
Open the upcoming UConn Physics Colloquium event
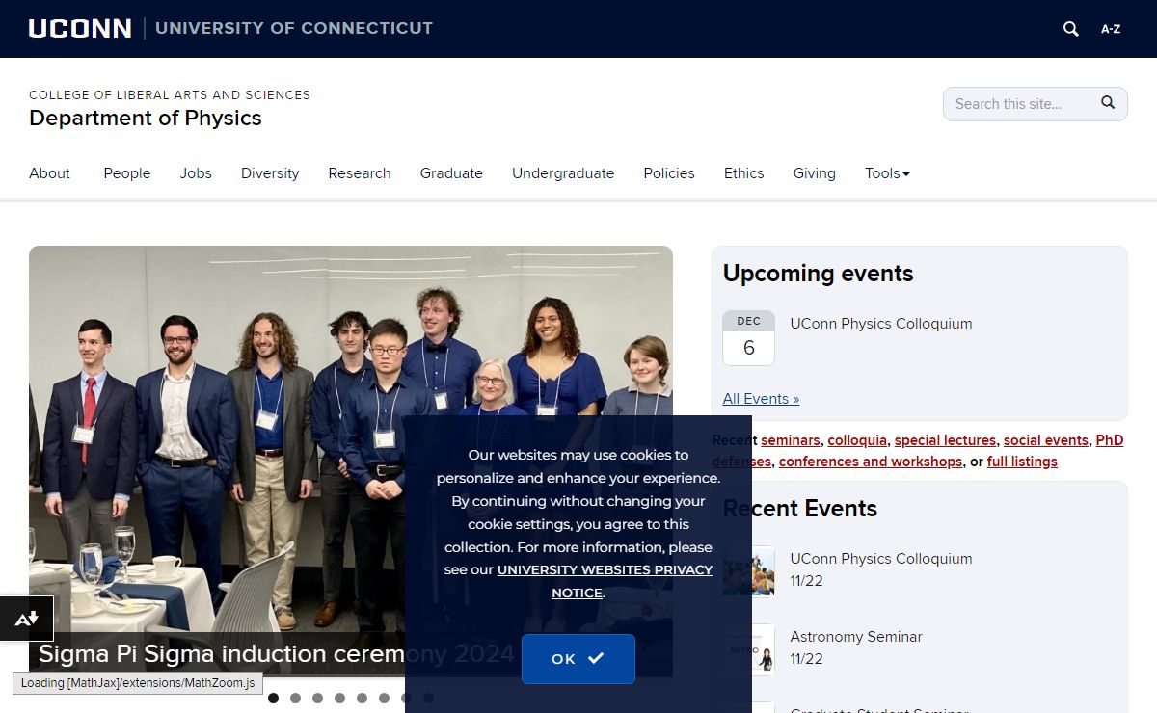(x=881, y=324)
